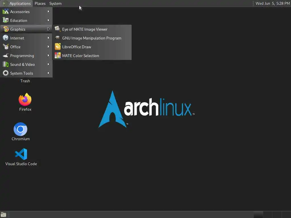This screenshot has width=291, height=218.
Task: Expand the Accessories submenu arrow
Action: point(48,11)
